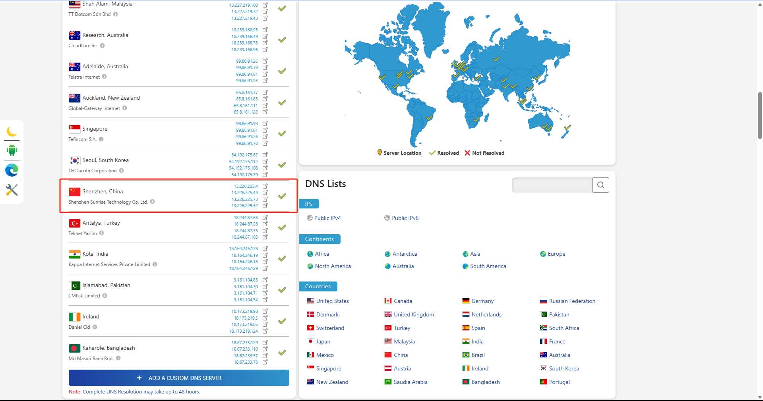Screen dimensions: 763x401
Task: Open the Public IPv6 link
Action: point(405,218)
